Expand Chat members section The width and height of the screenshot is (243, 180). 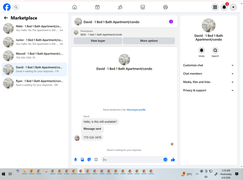pos(208,73)
